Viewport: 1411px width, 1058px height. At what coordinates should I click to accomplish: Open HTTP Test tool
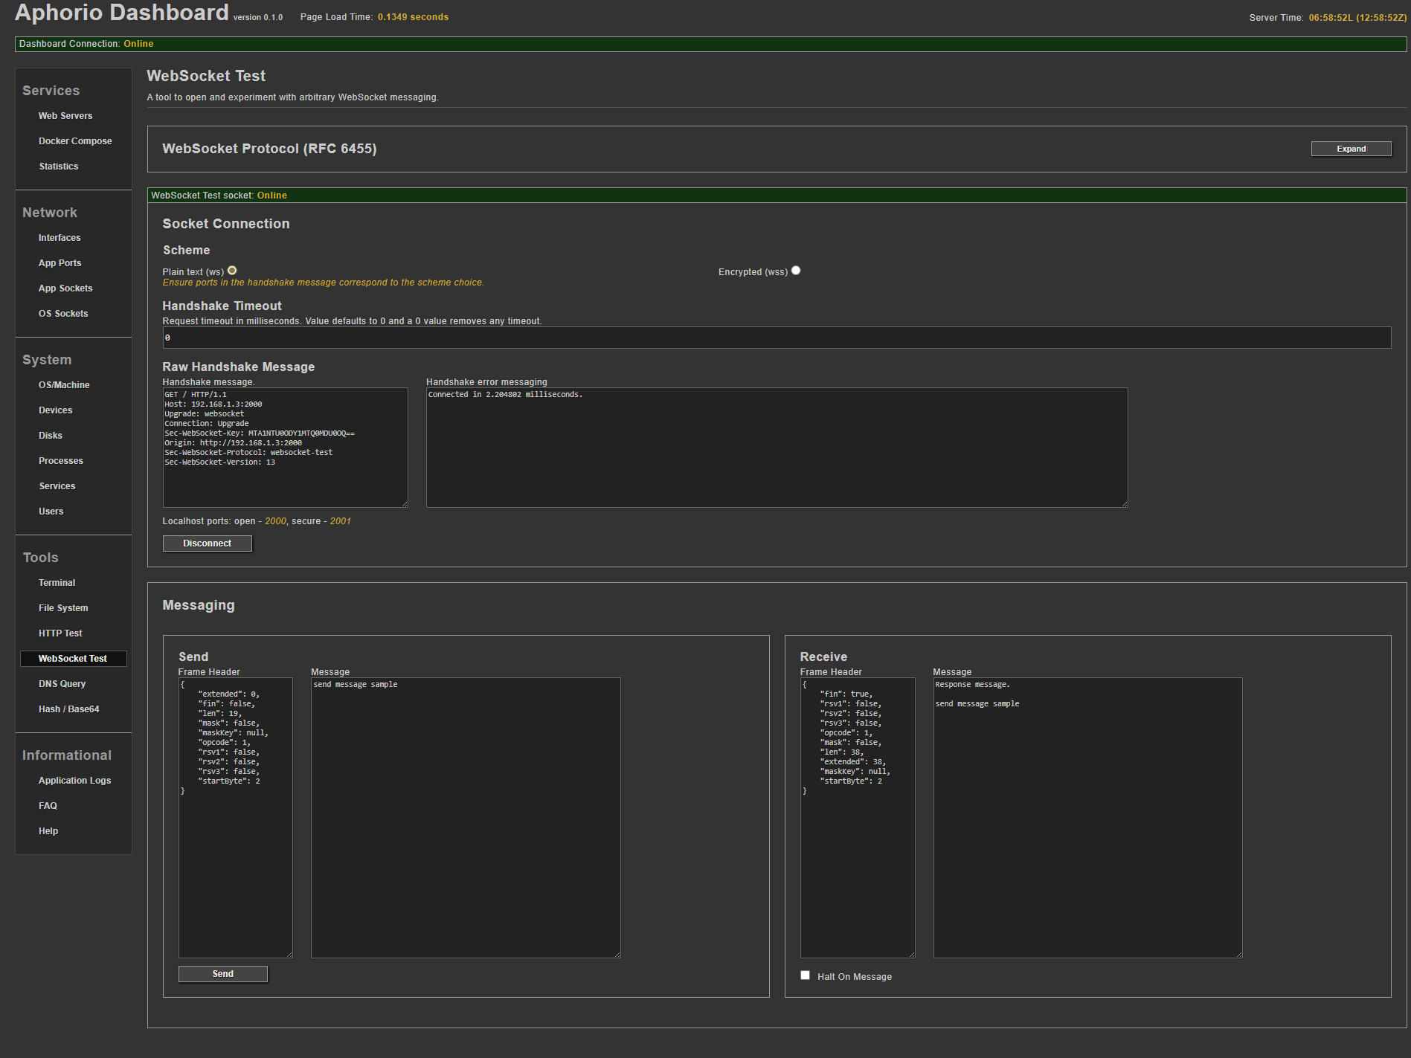pyautogui.click(x=60, y=633)
